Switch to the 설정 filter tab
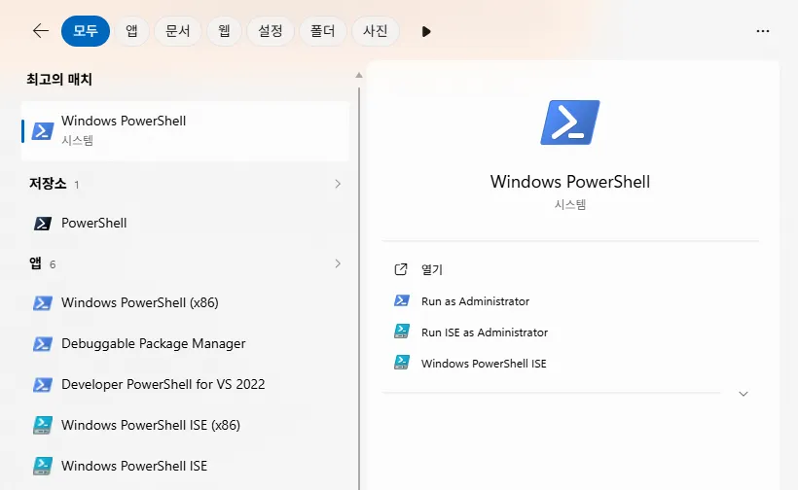Screen dimensions: 798x490 (271, 31)
